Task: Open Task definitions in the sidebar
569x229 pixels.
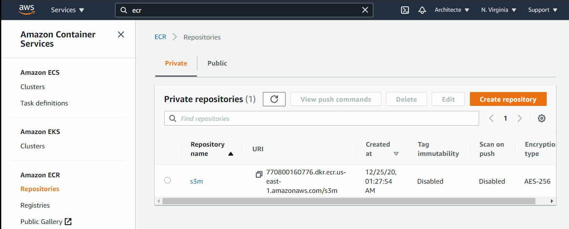Action: coord(44,103)
